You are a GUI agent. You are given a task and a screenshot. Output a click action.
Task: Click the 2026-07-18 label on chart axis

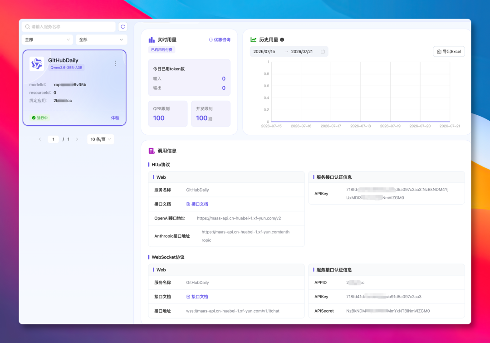pos(361,126)
